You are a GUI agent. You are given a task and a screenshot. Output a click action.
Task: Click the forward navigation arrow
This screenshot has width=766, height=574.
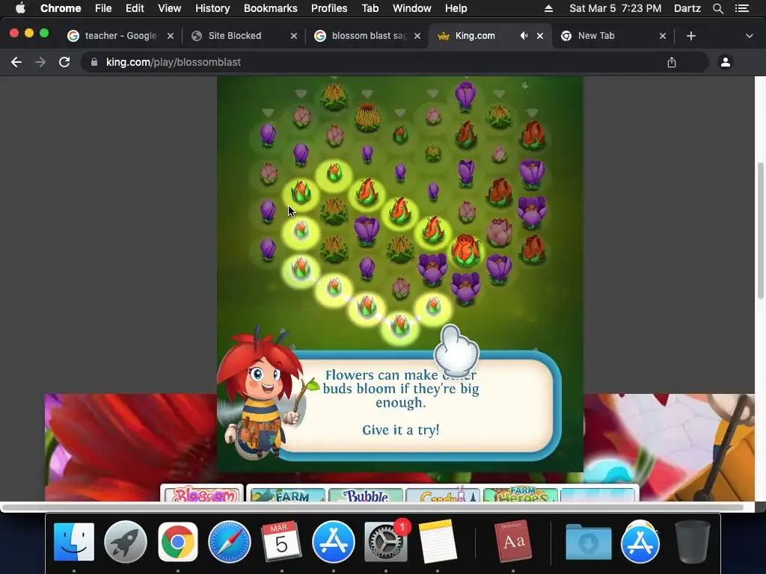click(40, 62)
